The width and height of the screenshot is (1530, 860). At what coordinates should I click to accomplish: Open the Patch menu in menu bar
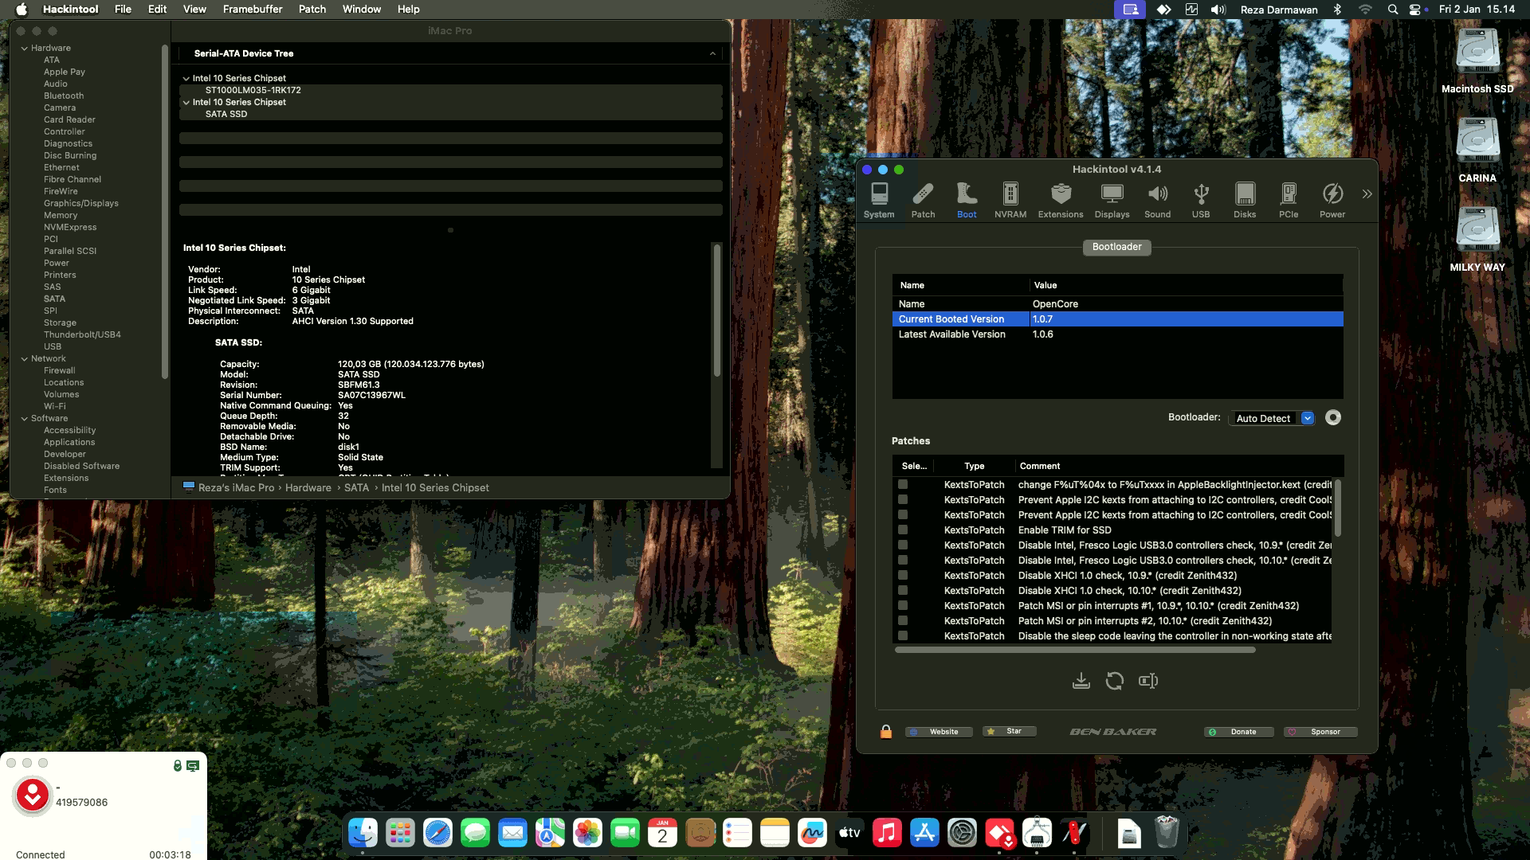pyautogui.click(x=312, y=10)
